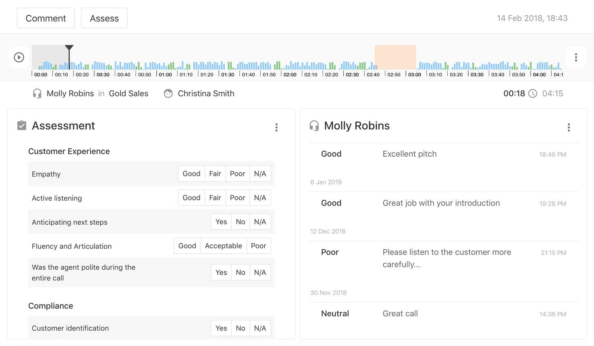The image size is (594, 346).
Task: Open the waveform overflow menu on the right
Action: click(576, 57)
